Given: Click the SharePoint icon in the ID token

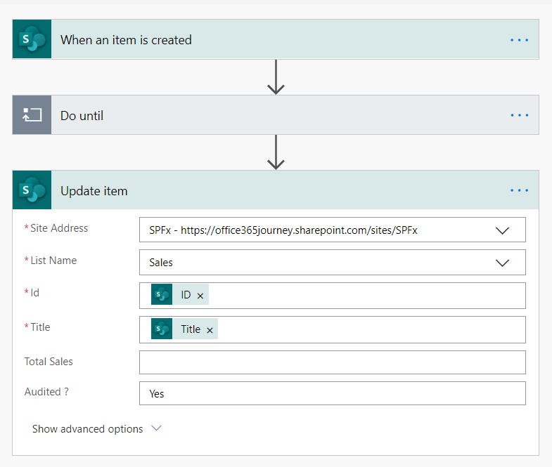Looking at the screenshot, I should (162, 294).
